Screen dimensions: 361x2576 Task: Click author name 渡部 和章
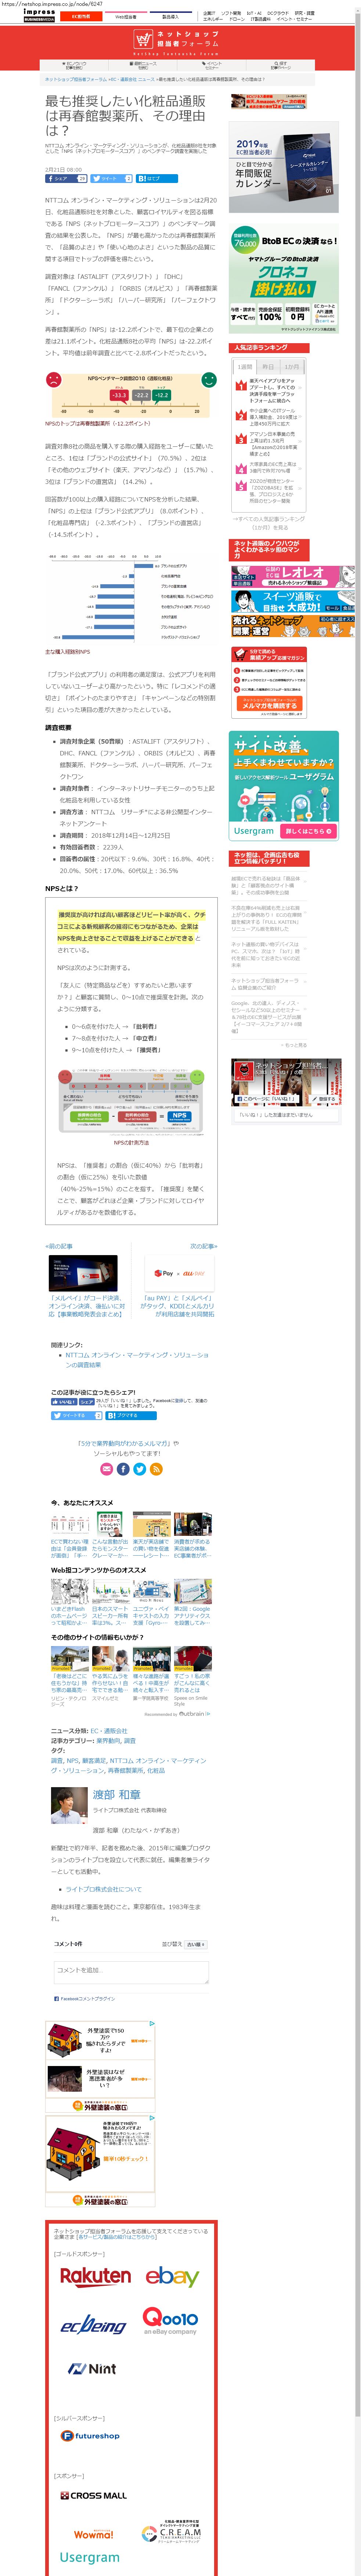pos(117,1795)
